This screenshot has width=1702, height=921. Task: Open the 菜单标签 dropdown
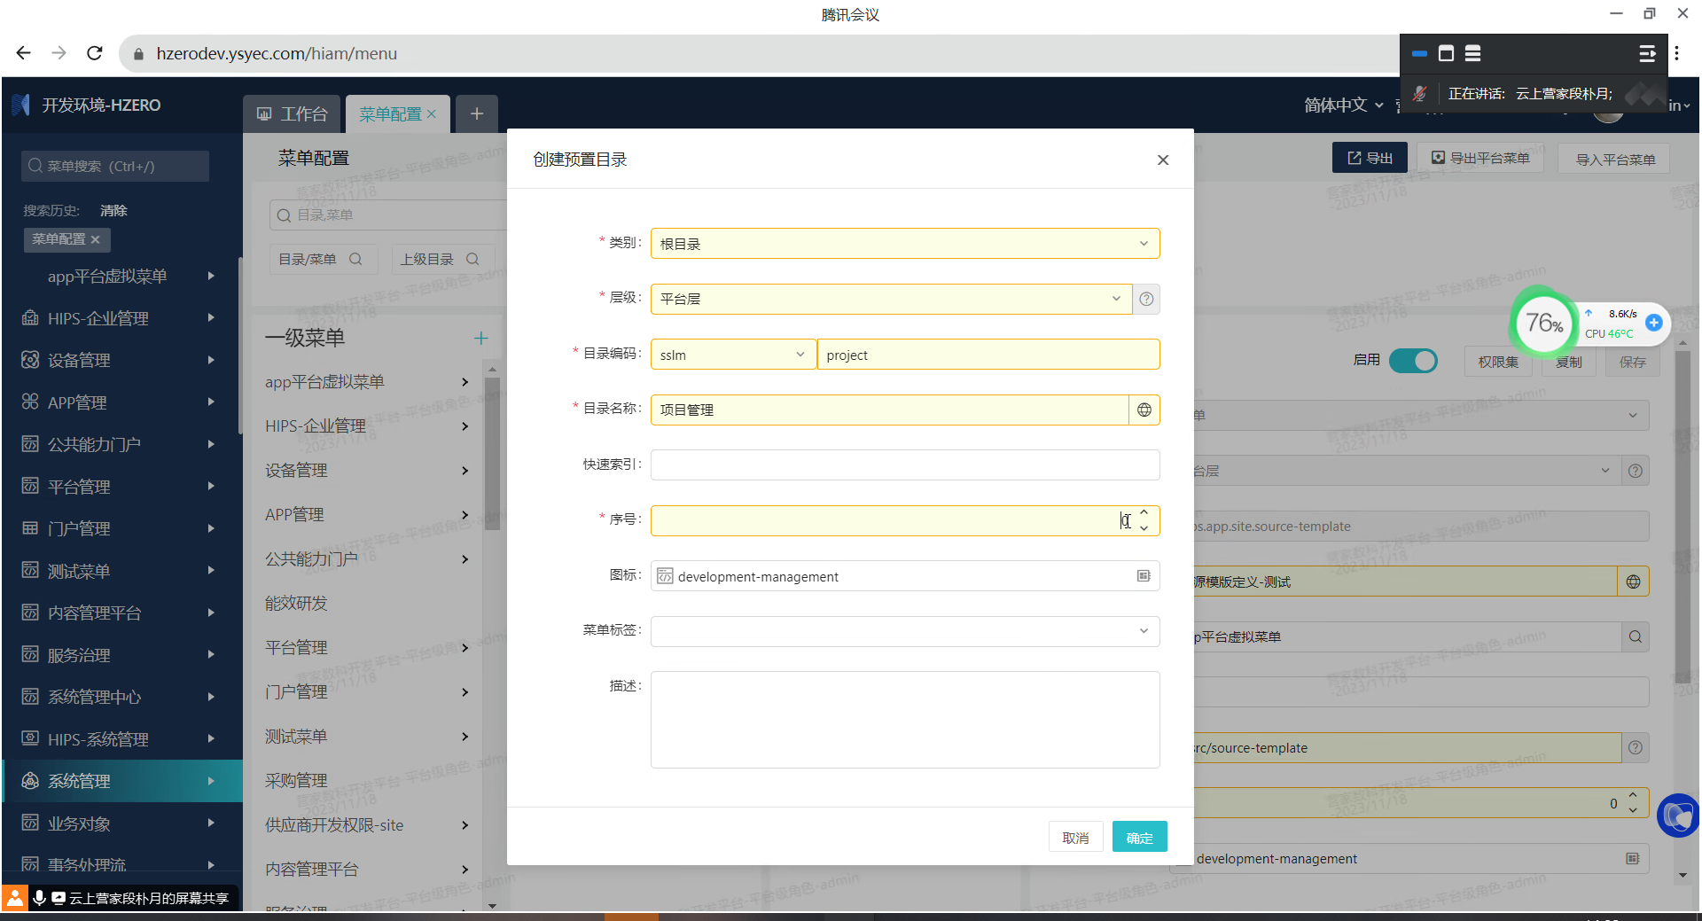[905, 631]
